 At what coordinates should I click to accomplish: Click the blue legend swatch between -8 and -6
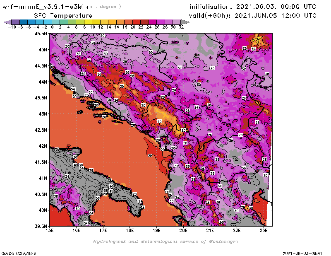(x=24, y=22)
